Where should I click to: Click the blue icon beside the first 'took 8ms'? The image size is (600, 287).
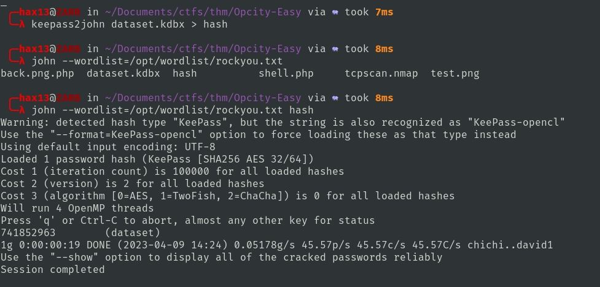[335, 49]
